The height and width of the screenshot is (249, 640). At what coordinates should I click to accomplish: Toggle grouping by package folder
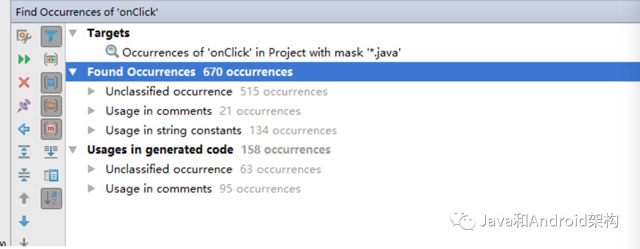click(51, 106)
